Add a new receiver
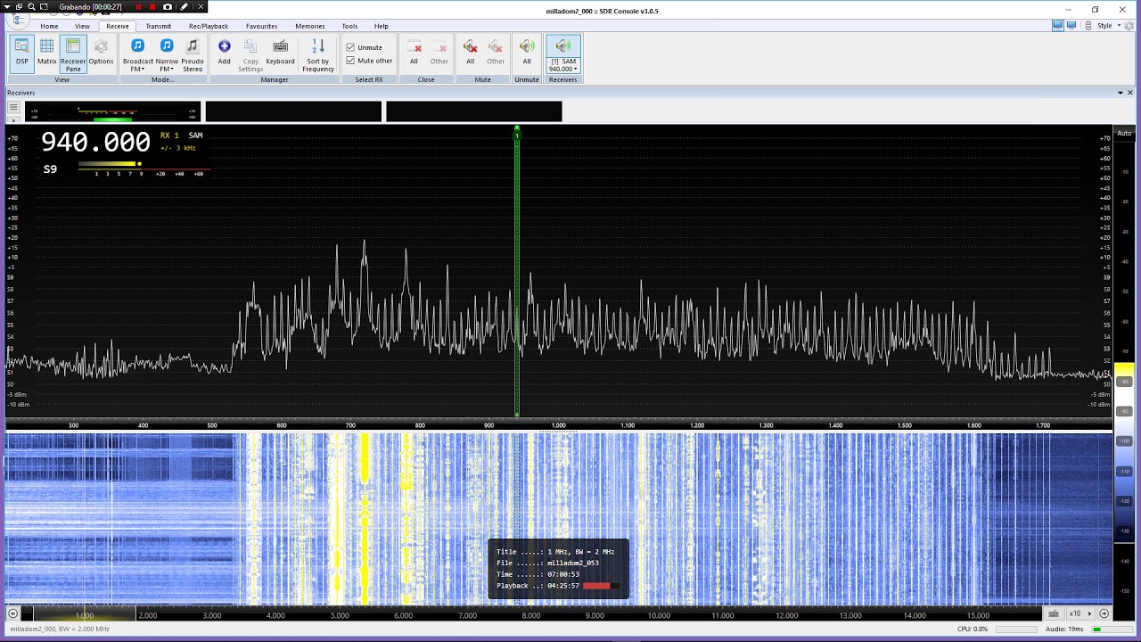The height and width of the screenshot is (642, 1141). [224, 53]
